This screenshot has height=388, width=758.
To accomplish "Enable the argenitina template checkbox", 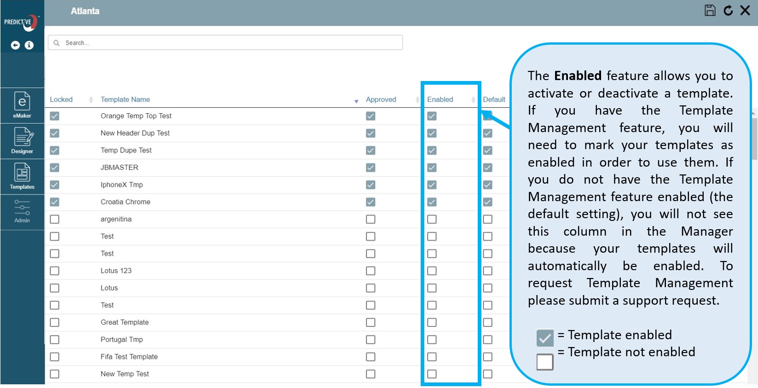I will [432, 219].
